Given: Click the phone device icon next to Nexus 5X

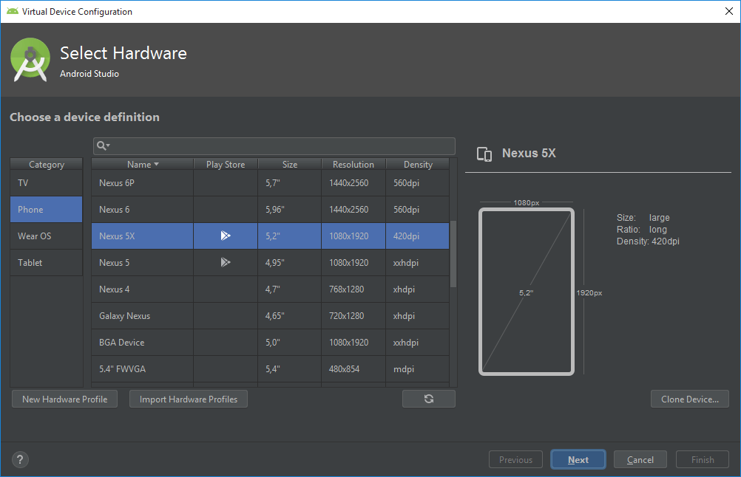Looking at the screenshot, I should click(484, 154).
